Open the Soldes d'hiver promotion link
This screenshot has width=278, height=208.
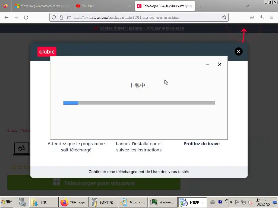[142, 28]
